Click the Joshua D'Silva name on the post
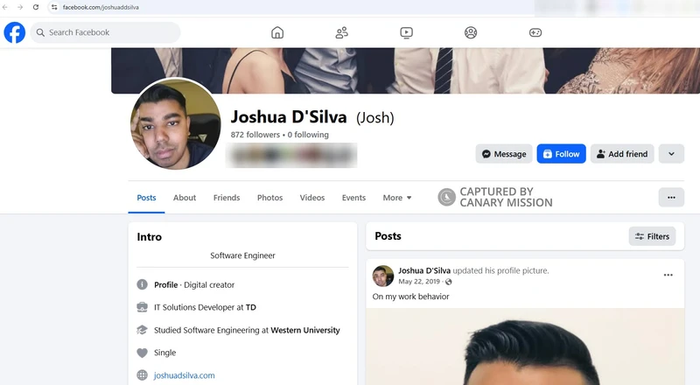Screen dimensions: 700x385 (x=424, y=270)
